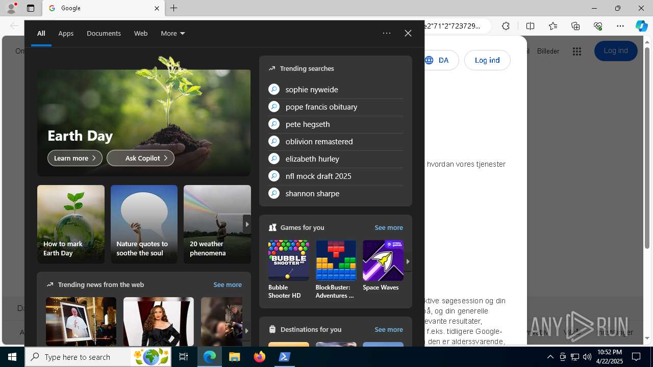Open Bubble Shooter HD game
653x367 pixels.
point(289,270)
